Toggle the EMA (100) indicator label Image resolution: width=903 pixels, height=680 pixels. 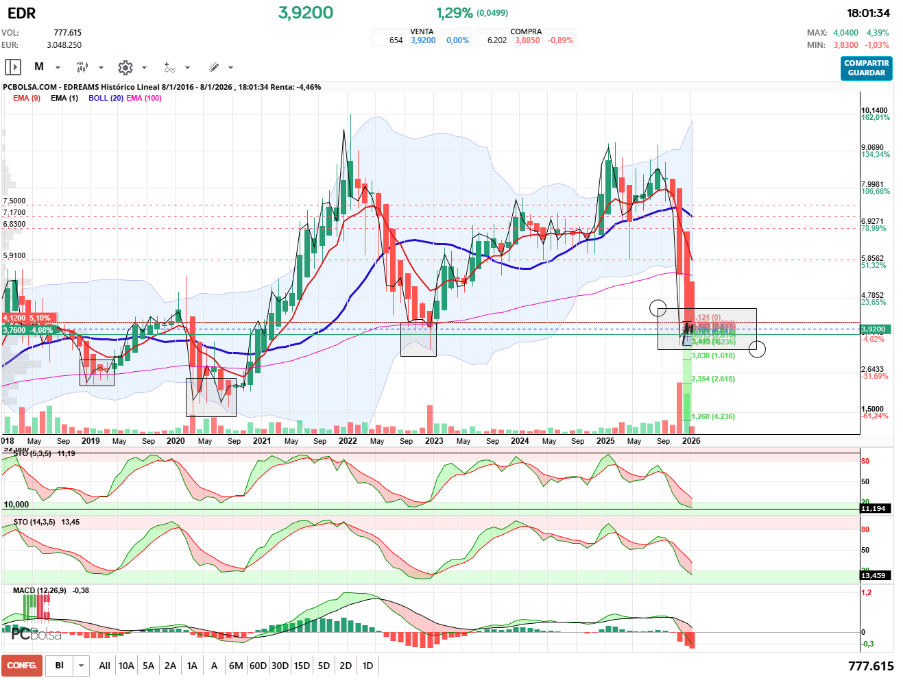click(144, 98)
